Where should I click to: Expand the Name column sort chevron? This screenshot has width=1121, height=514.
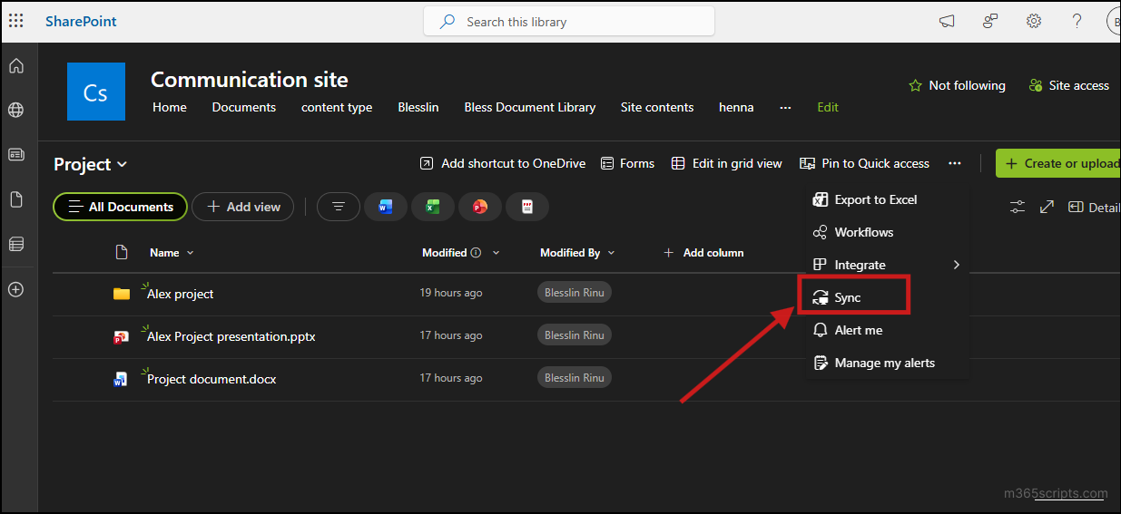tap(190, 253)
